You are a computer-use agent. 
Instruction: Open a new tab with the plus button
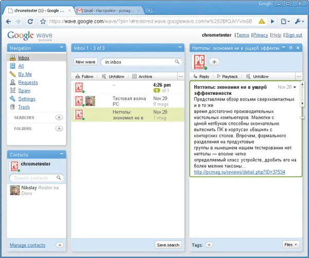coord(149,11)
